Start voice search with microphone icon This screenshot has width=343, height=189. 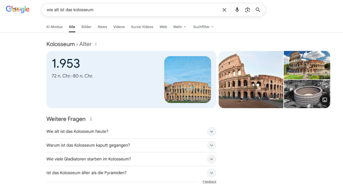tap(237, 10)
